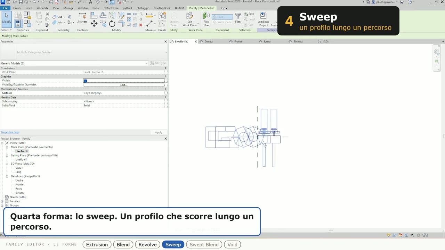
Task: Collapse the Elevations (Prospetto 1) node
Action: (7, 176)
